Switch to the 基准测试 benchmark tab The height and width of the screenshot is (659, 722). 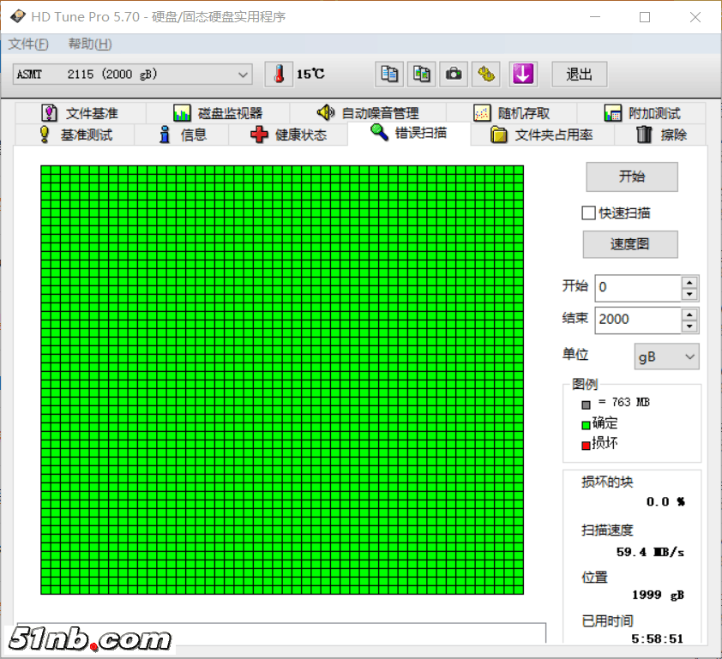pos(75,135)
